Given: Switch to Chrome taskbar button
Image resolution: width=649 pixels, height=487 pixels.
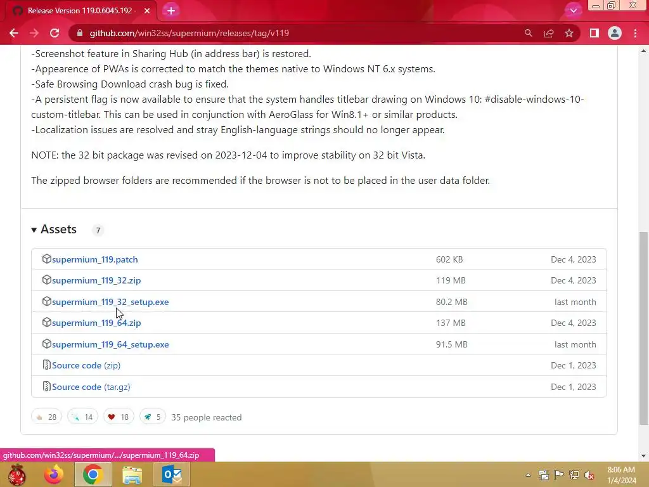Looking at the screenshot, I should (x=93, y=474).
